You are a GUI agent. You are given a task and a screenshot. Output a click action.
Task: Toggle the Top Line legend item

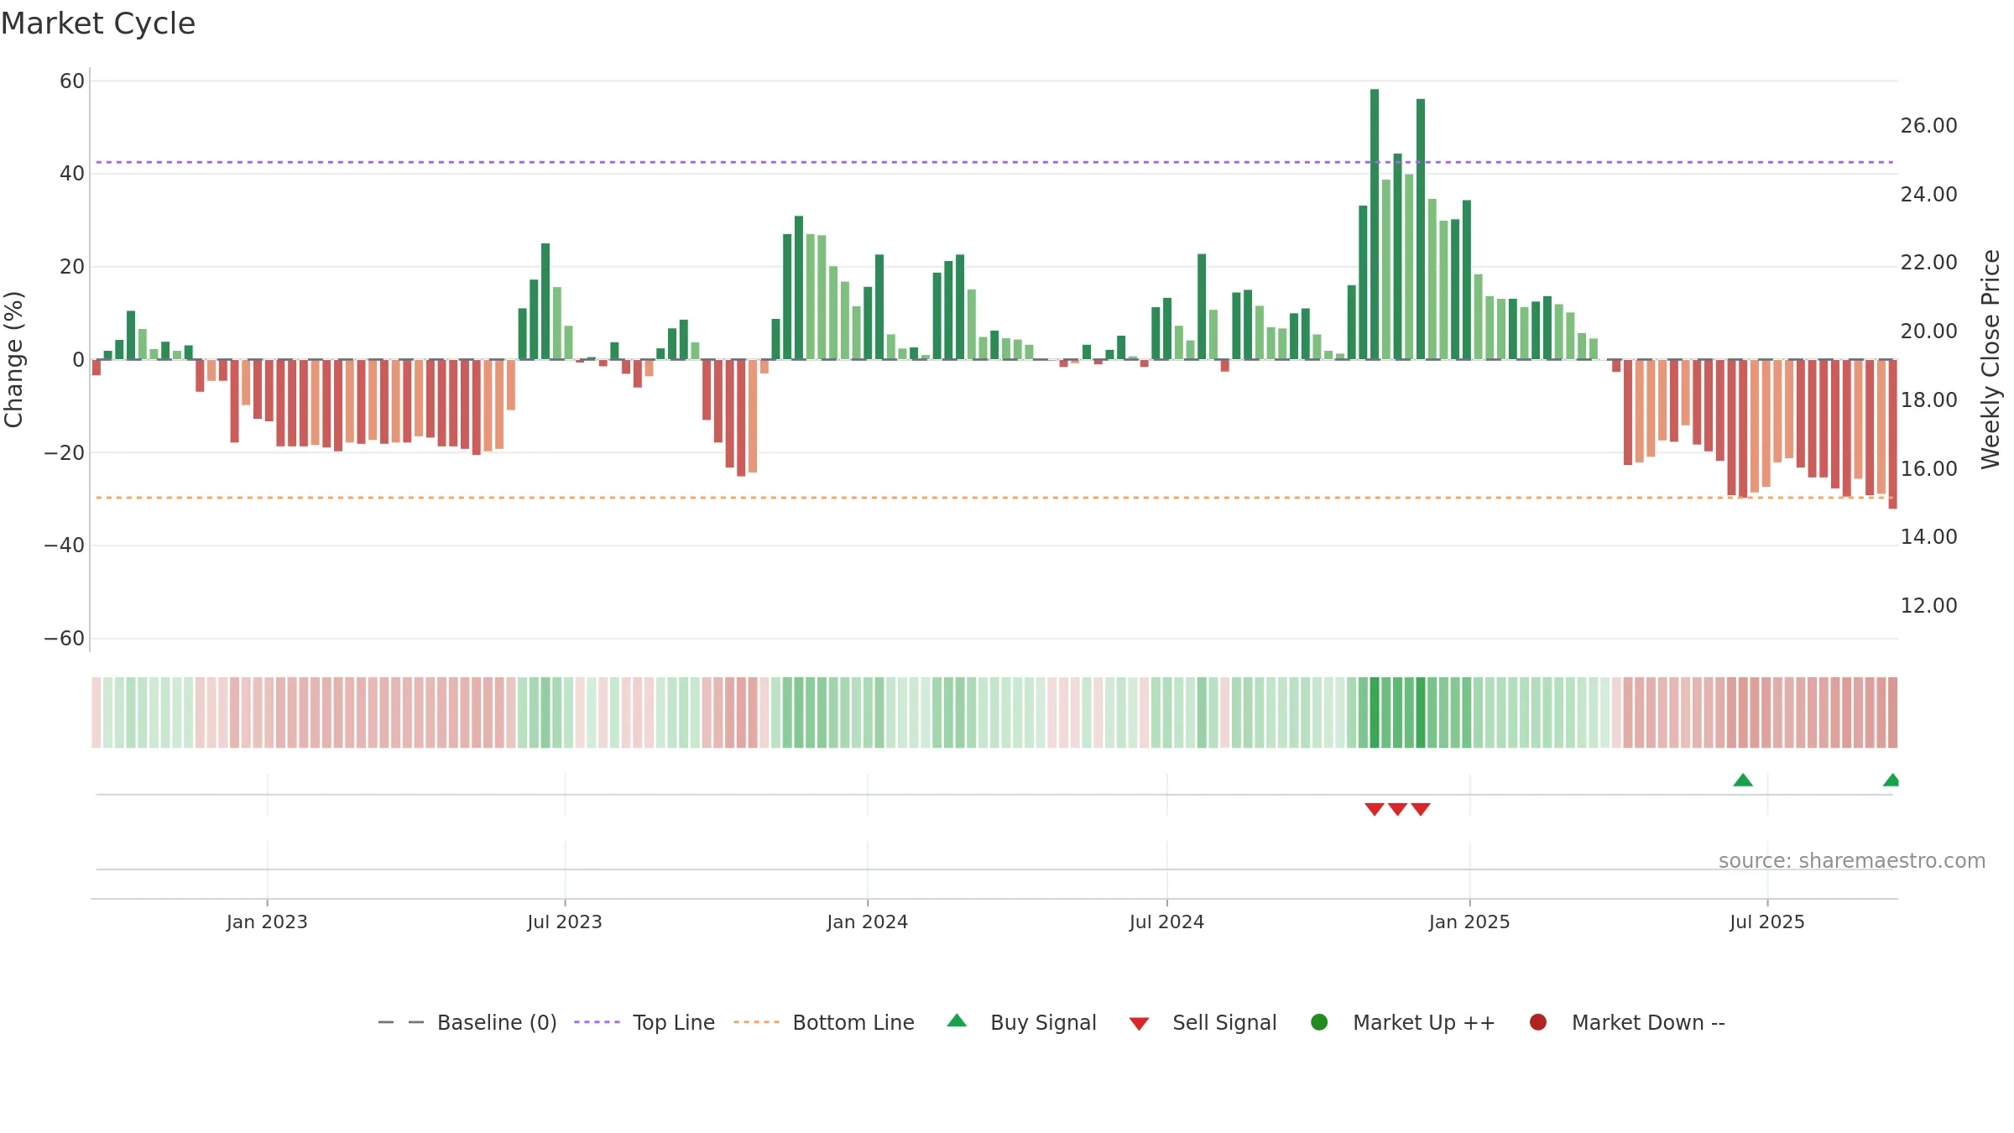(644, 1022)
